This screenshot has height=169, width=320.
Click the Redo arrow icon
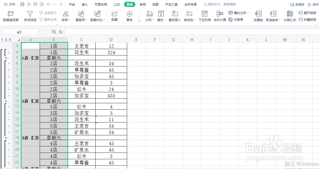tap(54, 4)
